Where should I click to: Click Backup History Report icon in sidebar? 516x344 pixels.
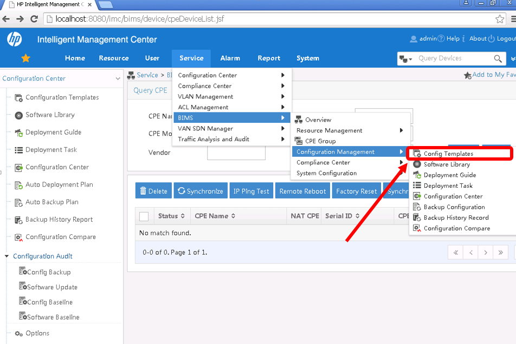[19, 220]
